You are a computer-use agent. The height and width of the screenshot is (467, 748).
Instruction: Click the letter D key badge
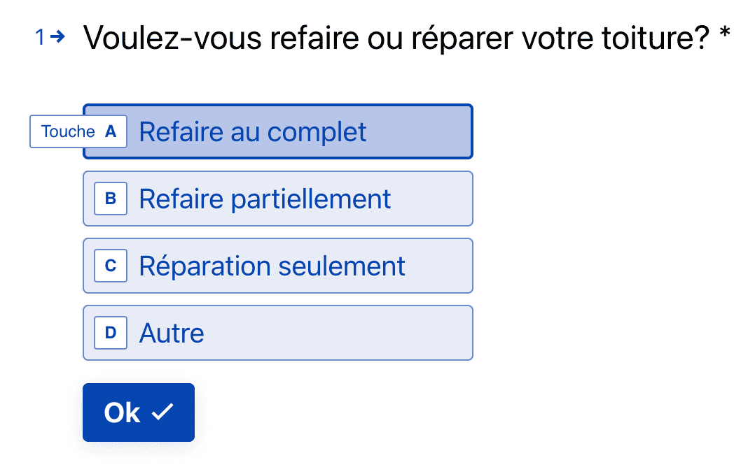[x=111, y=333]
